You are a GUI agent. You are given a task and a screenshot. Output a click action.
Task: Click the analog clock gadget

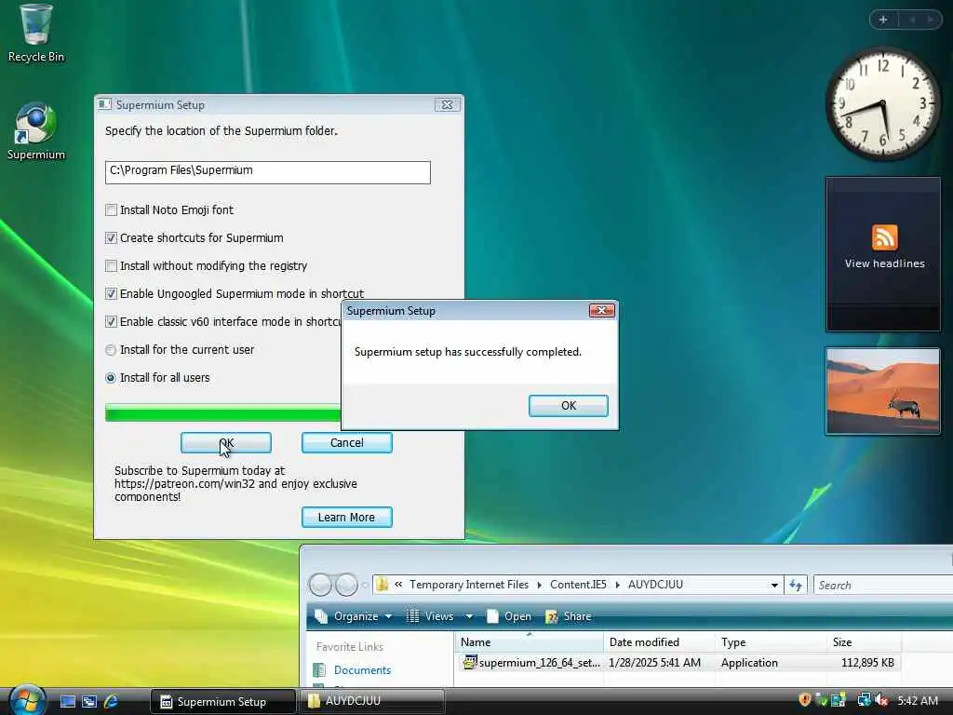pos(882,104)
